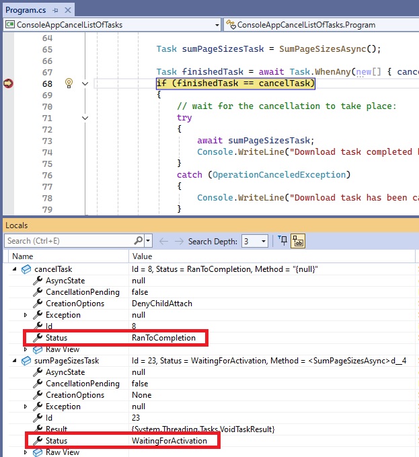This screenshot has width=419, height=457.
Task: Select the sumPageSizesTask summary value row
Action: pyautogui.click(x=269, y=361)
